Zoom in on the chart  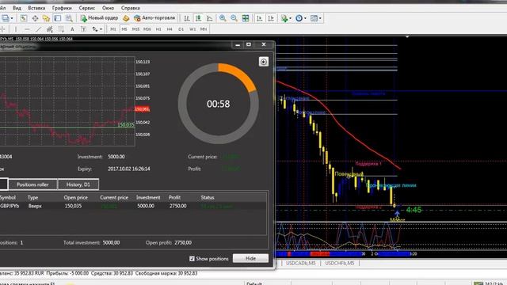[223, 18]
